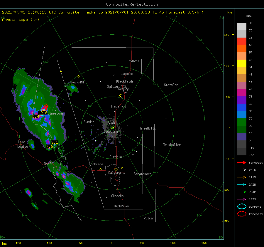
Task: Select the Innisfail label
Action: point(119,106)
